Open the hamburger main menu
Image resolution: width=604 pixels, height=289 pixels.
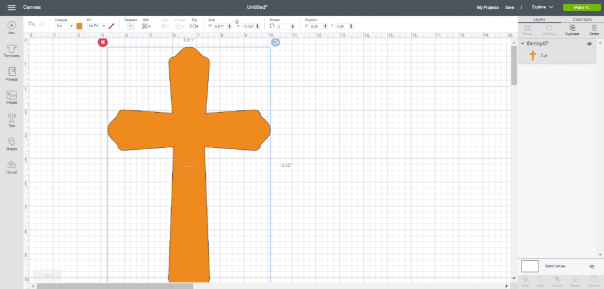(12, 7)
